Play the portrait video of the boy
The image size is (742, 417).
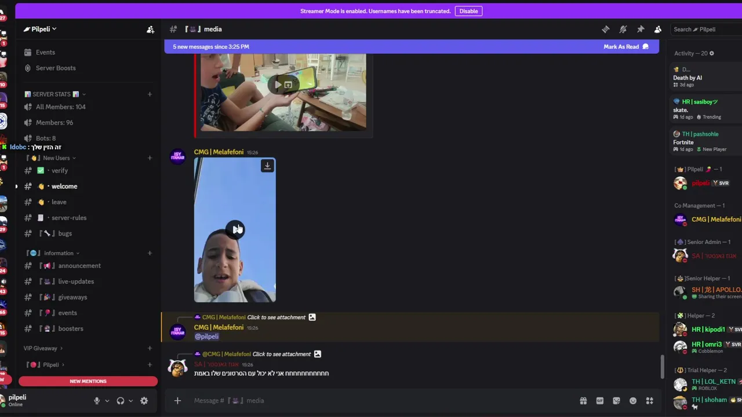pos(235,229)
